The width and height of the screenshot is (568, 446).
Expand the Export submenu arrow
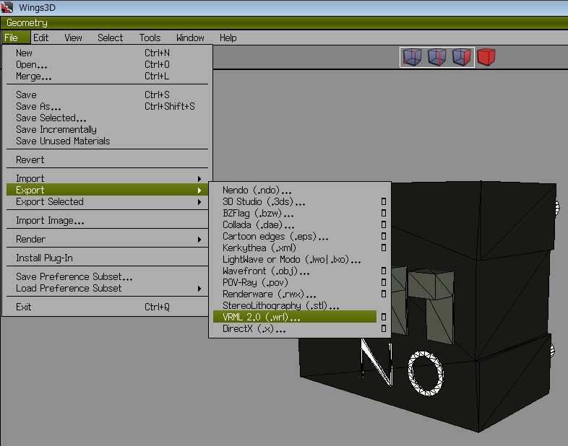click(199, 191)
